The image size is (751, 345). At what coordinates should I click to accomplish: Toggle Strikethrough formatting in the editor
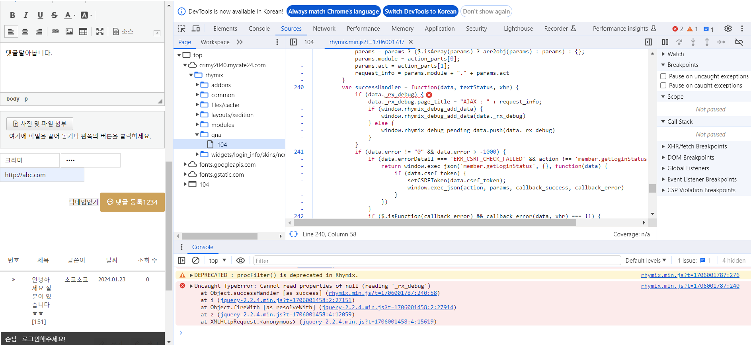pyautogui.click(x=54, y=15)
